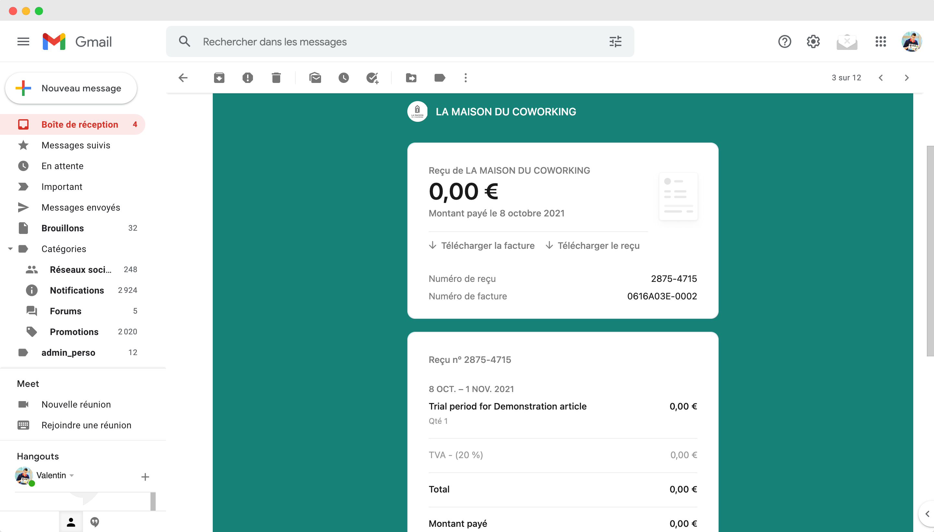The height and width of the screenshot is (532, 934).
Task: Open the account profile picture
Action: (911, 42)
